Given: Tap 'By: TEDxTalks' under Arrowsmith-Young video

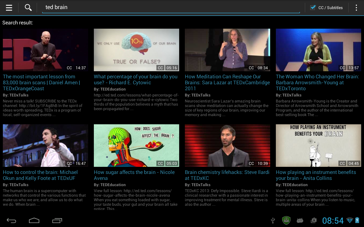Looking at the screenshot, I should pos(289,95).
